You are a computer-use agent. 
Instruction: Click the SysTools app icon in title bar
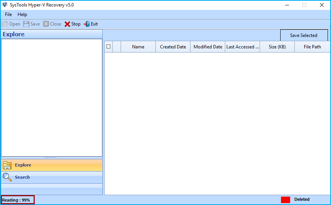coord(5,5)
